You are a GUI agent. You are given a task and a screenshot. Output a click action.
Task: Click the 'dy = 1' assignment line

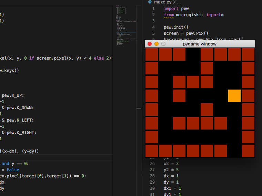click(x=171, y=182)
